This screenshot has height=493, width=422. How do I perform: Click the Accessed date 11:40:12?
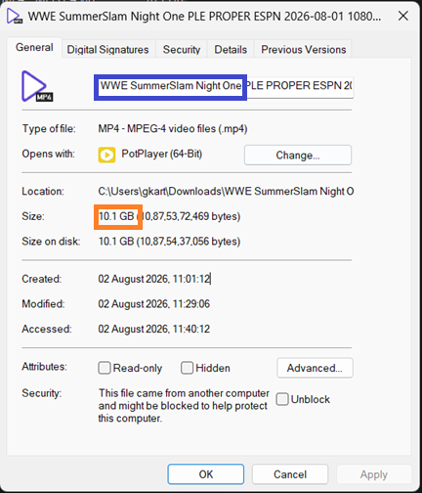tap(154, 329)
